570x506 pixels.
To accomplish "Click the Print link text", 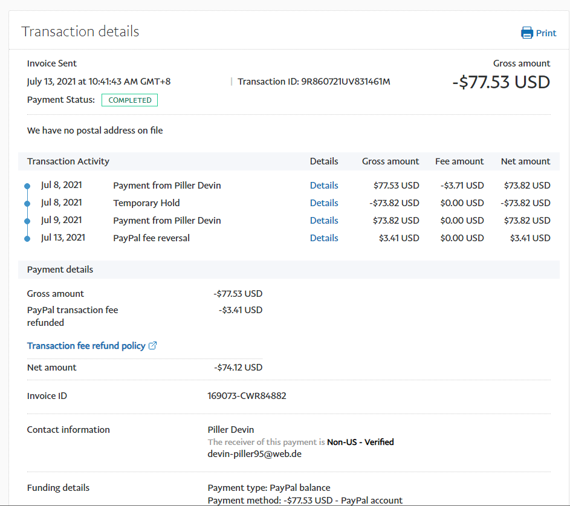I will click(546, 33).
